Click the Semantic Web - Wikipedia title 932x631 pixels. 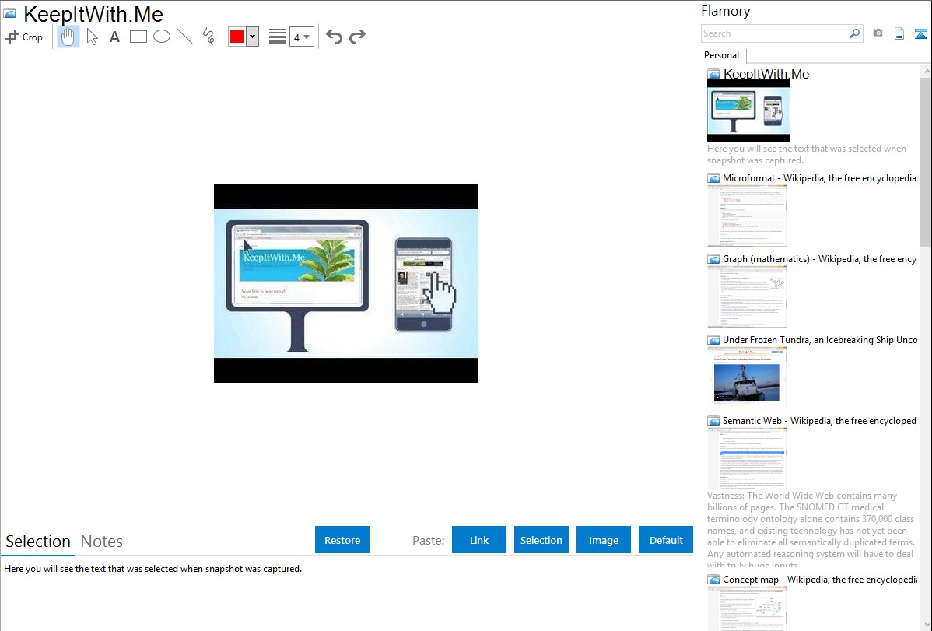click(819, 420)
